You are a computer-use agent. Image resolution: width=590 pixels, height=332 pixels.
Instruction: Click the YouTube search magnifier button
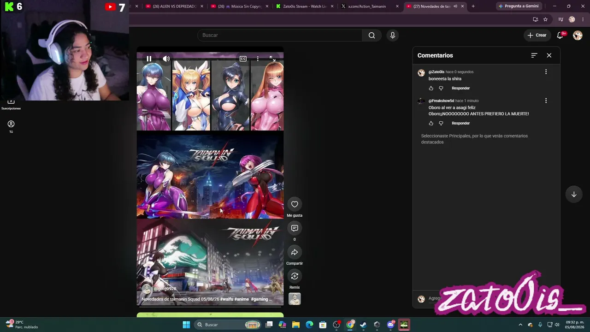pyautogui.click(x=372, y=35)
